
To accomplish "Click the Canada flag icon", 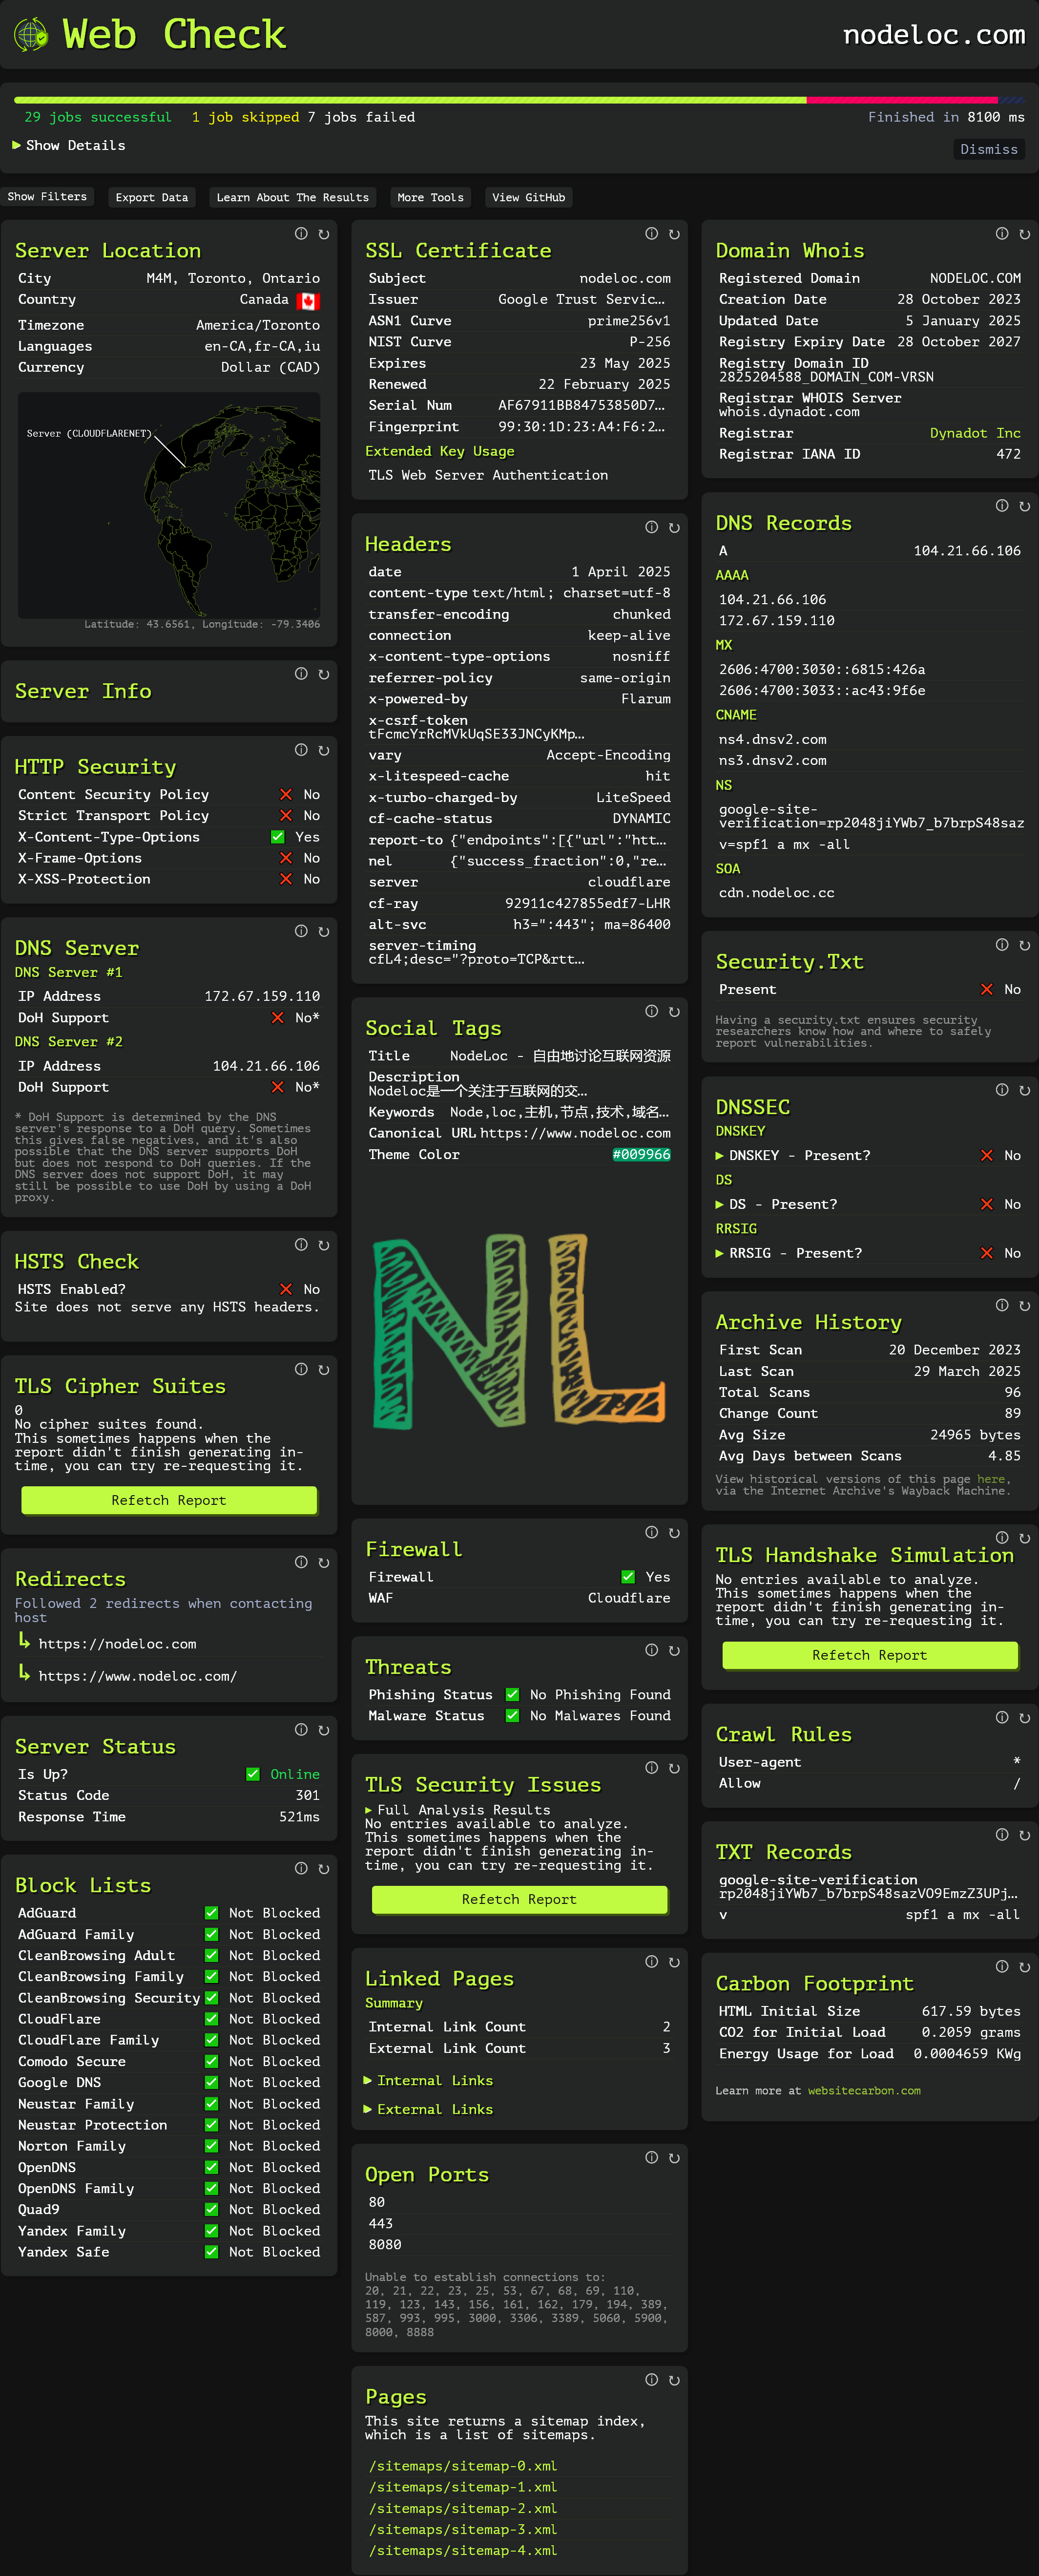I will (308, 300).
